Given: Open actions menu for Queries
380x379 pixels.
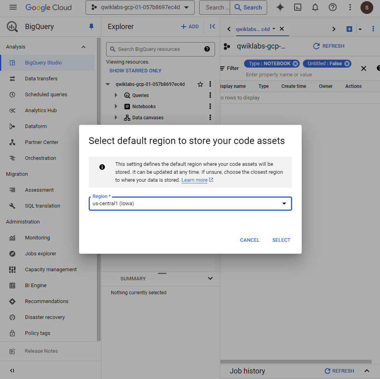Looking at the screenshot, I should click(210, 95).
